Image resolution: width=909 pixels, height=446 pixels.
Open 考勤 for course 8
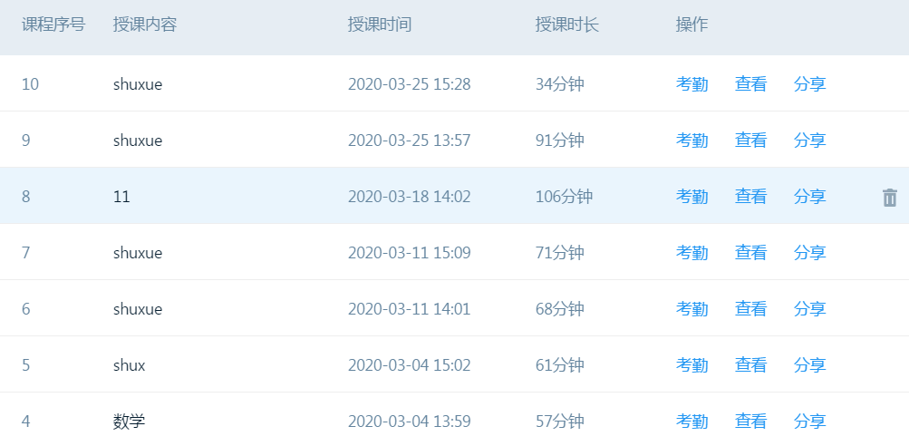click(692, 197)
